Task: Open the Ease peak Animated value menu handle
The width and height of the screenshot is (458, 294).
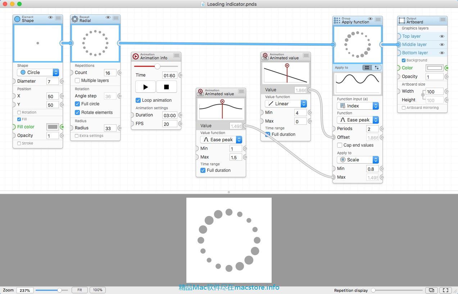Action: point(241,91)
